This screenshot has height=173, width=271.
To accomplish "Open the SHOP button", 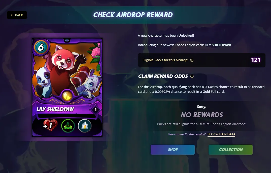I will coord(173,150).
